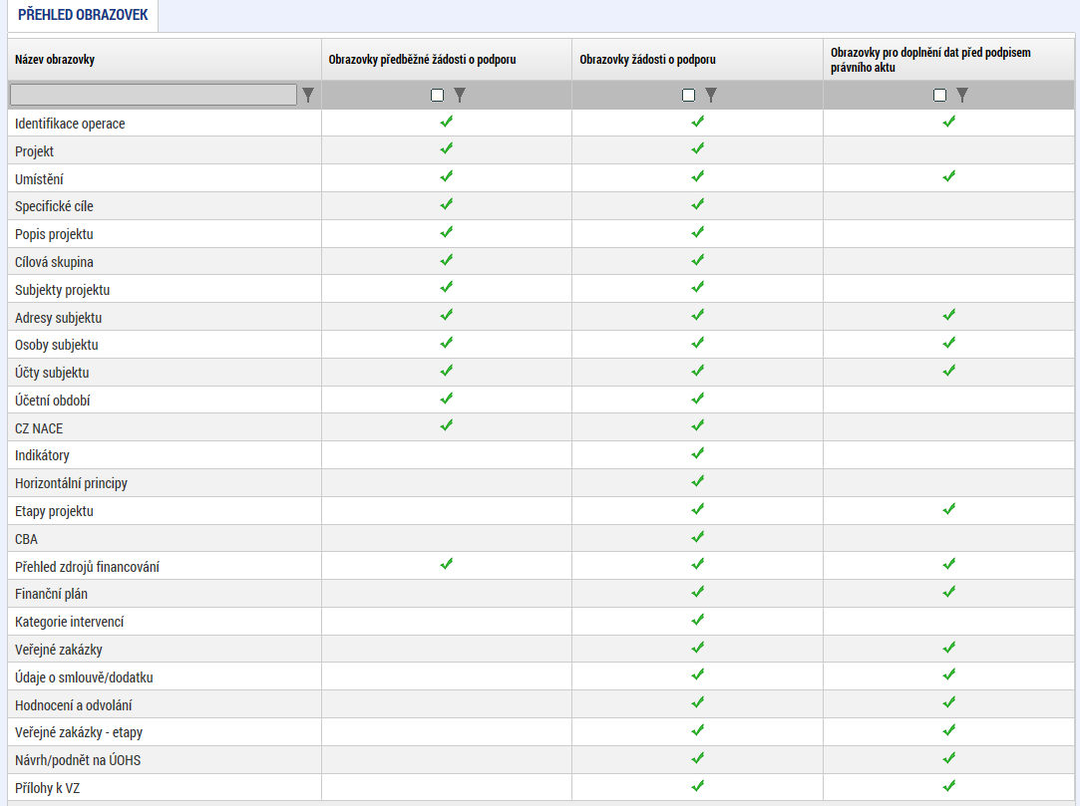
Task: Select the Specifické cíle row
Action: [x=541, y=205]
